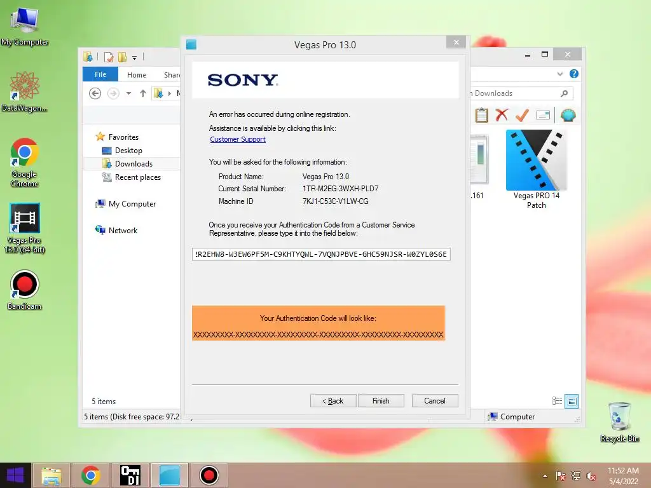Open My Computer desktop icon
This screenshot has height=488, width=651.
(25, 26)
